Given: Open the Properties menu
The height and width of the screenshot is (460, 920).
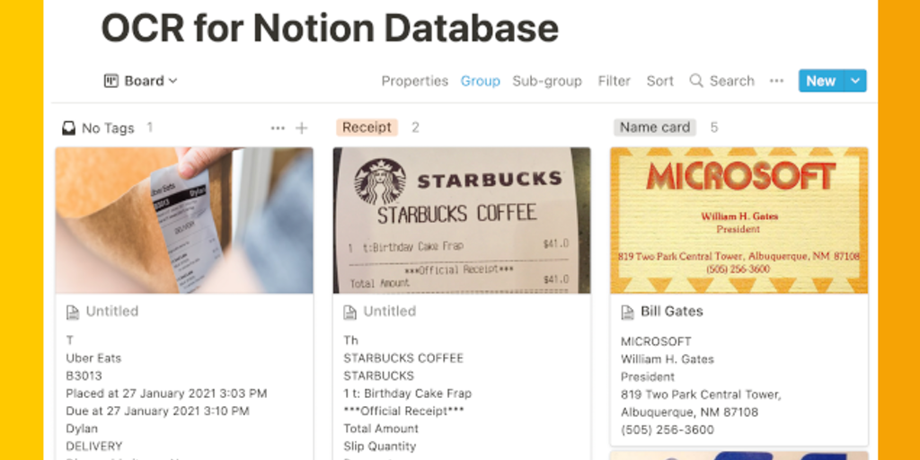Looking at the screenshot, I should click(414, 81).
